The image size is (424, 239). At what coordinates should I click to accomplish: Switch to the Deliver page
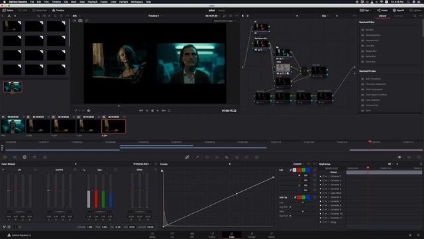click(x=272, y=235)
